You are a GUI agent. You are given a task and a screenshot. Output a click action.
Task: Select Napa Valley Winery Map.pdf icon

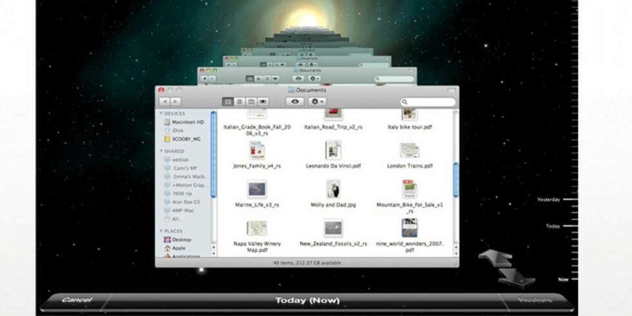[x=257, y=228]
